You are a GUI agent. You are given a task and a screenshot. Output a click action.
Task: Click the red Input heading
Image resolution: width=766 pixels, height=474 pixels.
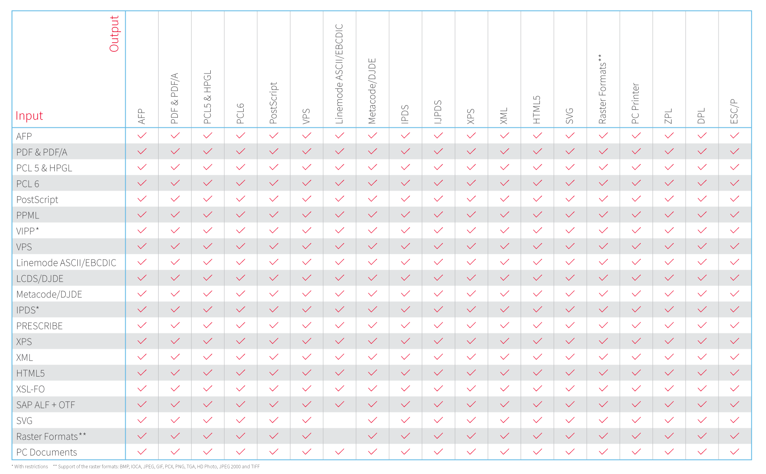pyautogui.click(x=29, y=116)
